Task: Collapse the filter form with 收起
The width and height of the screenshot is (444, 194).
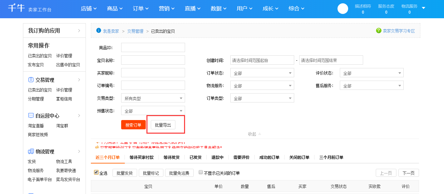Action: pyautogui.click(x=255, y=134)
